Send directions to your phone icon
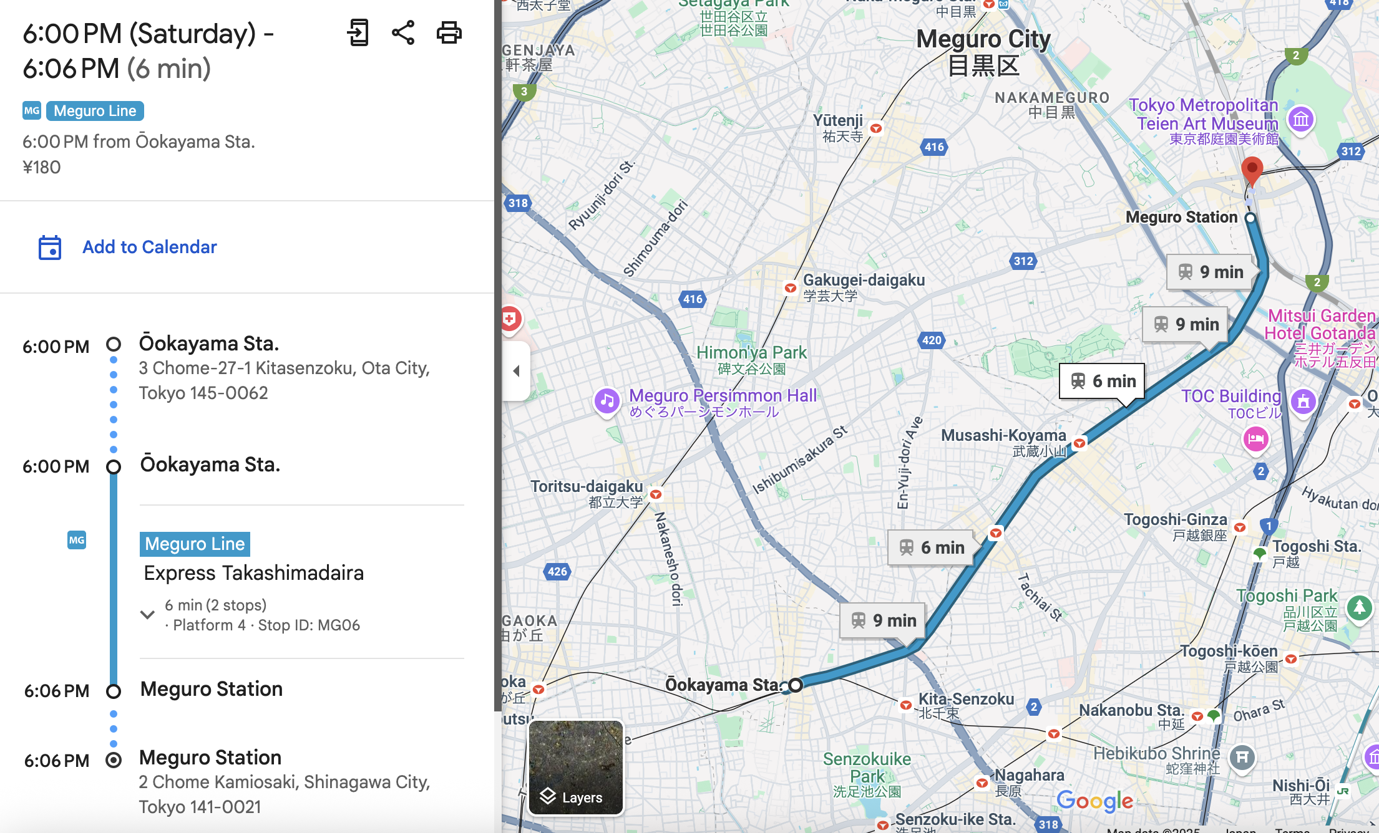Screen dimensions: 1379x833 358,32
